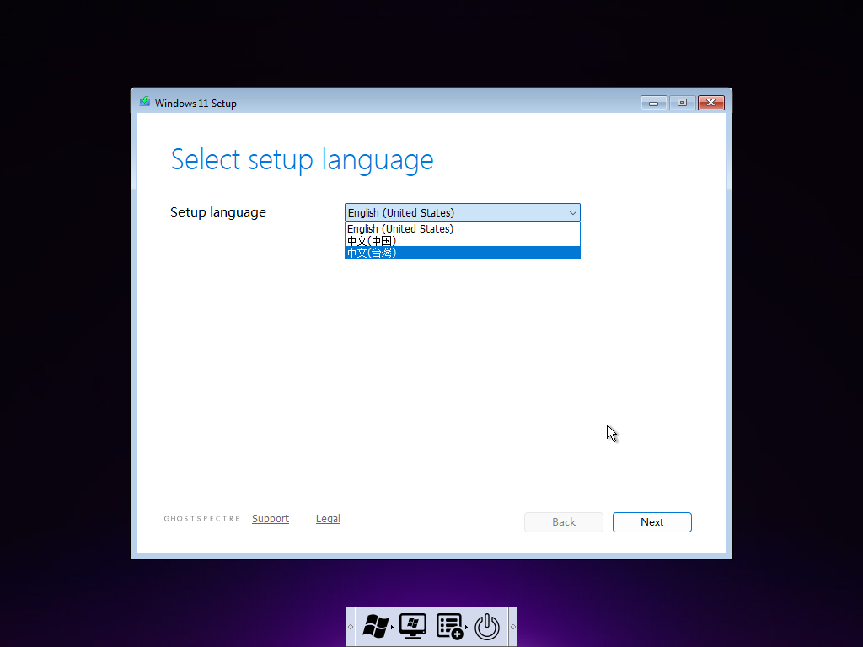Click the Windows flag icon in bottom toolbar

[375, 626]
